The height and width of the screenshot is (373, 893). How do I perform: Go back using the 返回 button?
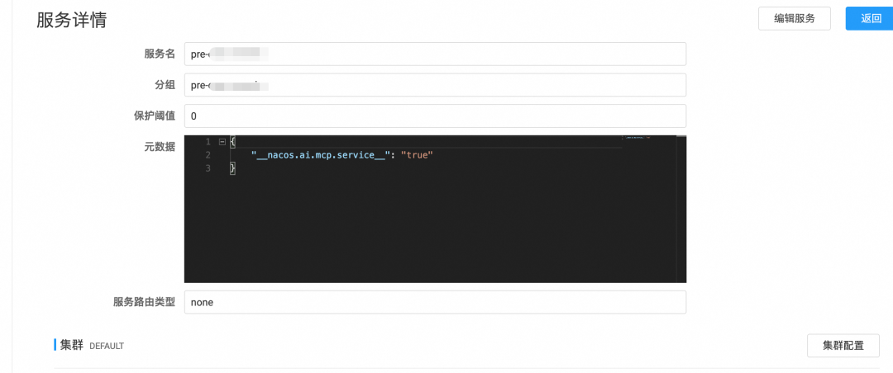[871, 18]
